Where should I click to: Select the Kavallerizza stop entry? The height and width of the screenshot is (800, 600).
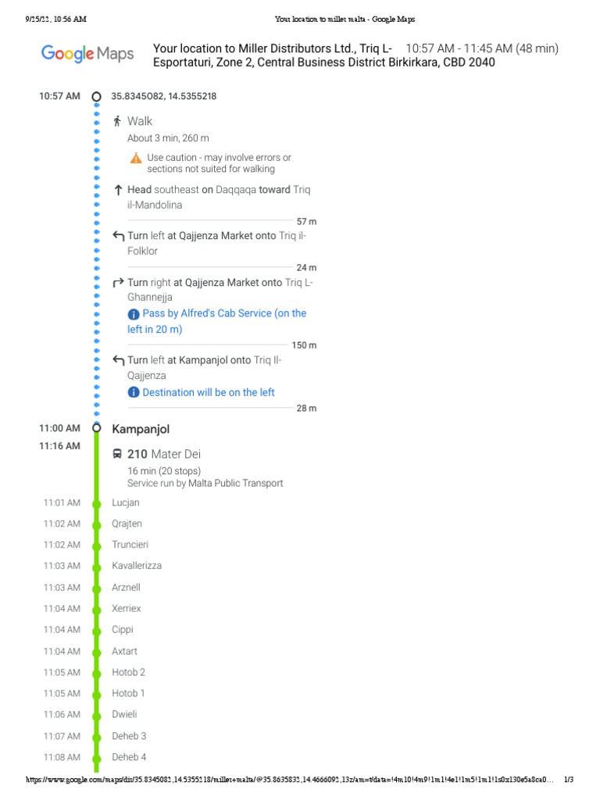(x=137, y=566)
